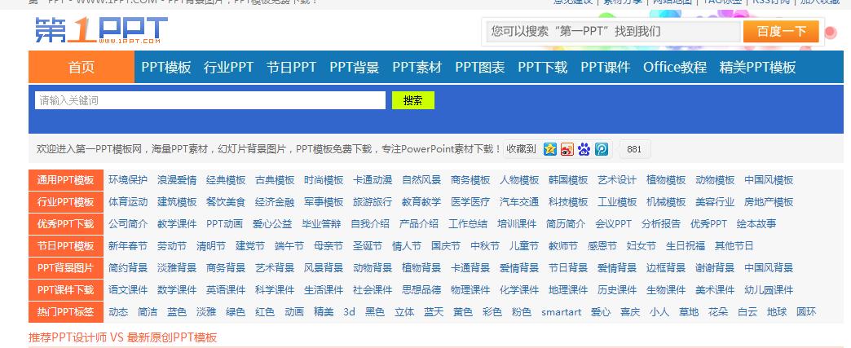Open the 工作总结 download link
Viewport: 851px width, 348px height.
[x=468, y=223]
